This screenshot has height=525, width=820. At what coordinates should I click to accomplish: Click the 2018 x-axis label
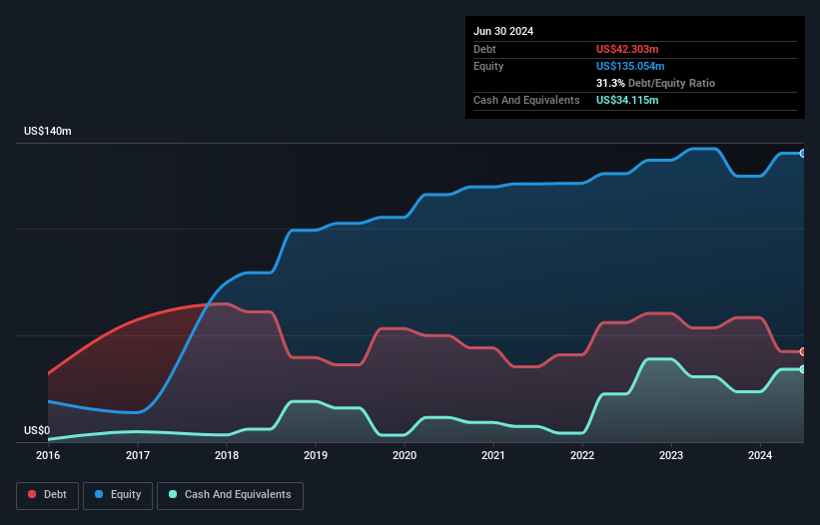(x=227, y=455)
